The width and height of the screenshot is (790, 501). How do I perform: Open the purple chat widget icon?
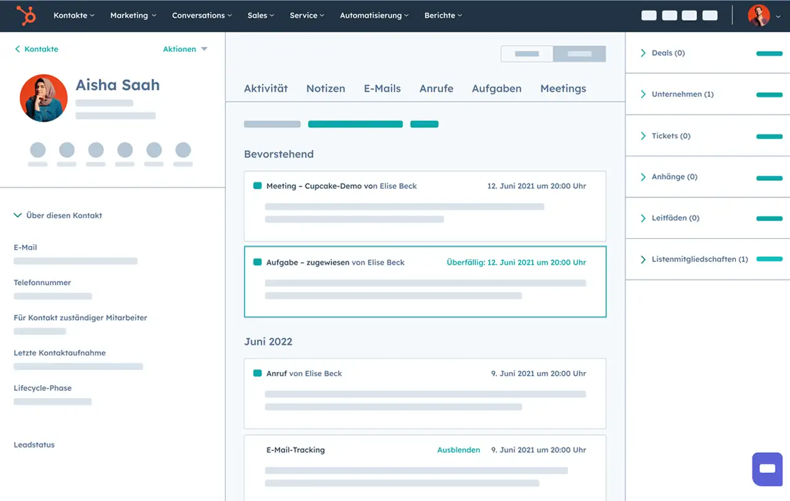767,469
